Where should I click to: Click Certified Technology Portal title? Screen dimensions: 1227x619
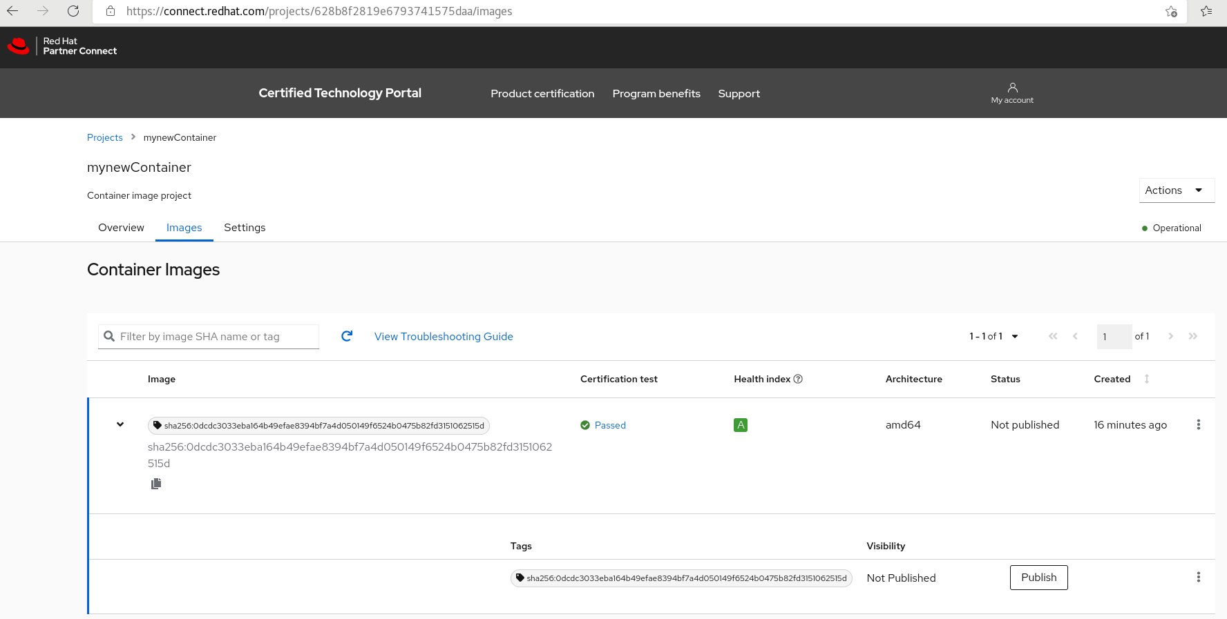click(x=340, y=93)
